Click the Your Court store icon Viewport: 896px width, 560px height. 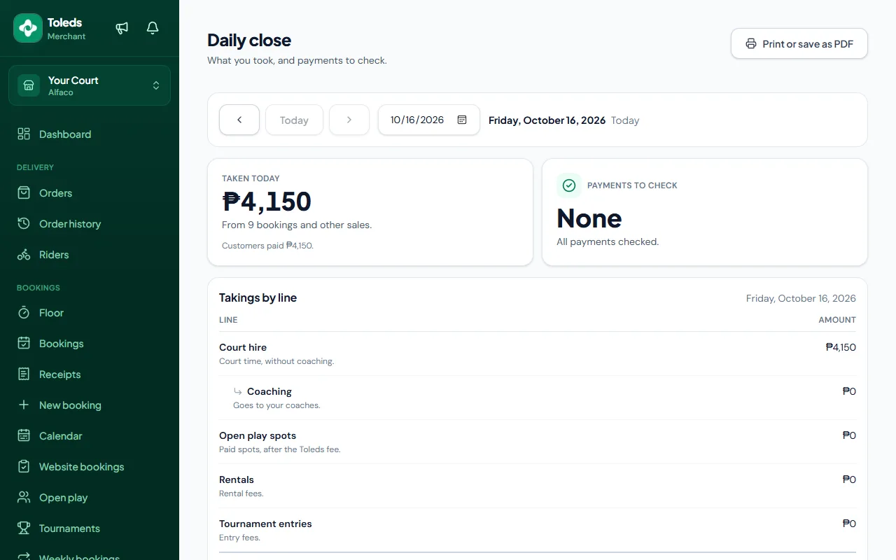click(x=29, y=85)
